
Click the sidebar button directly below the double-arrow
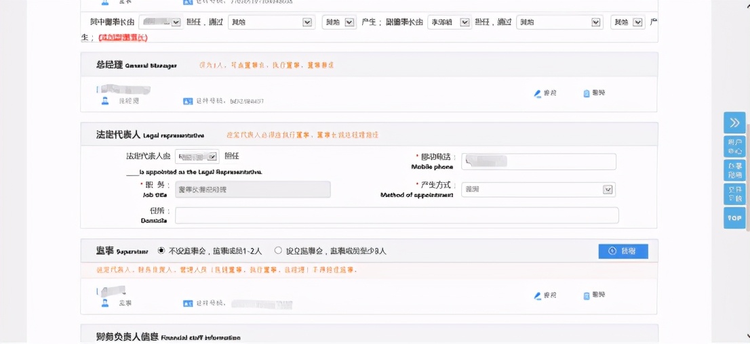(x=734, y=146)
